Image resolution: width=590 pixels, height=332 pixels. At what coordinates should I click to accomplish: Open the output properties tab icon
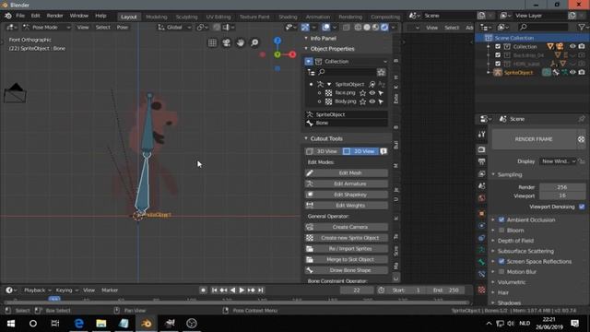point(481,161)
